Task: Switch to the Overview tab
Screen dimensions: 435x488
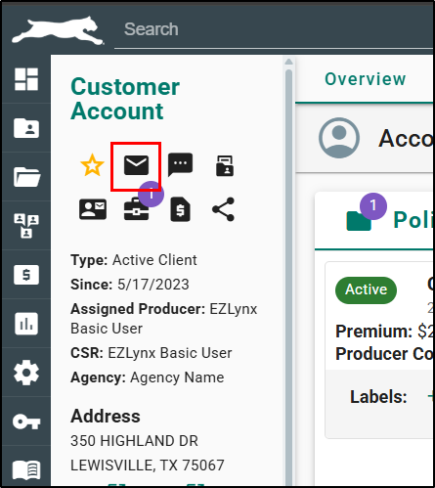Action: 366,79
